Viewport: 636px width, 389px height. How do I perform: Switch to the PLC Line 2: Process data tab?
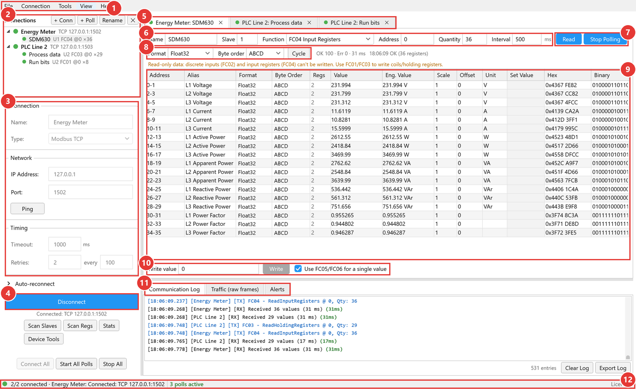pos(272,23)
